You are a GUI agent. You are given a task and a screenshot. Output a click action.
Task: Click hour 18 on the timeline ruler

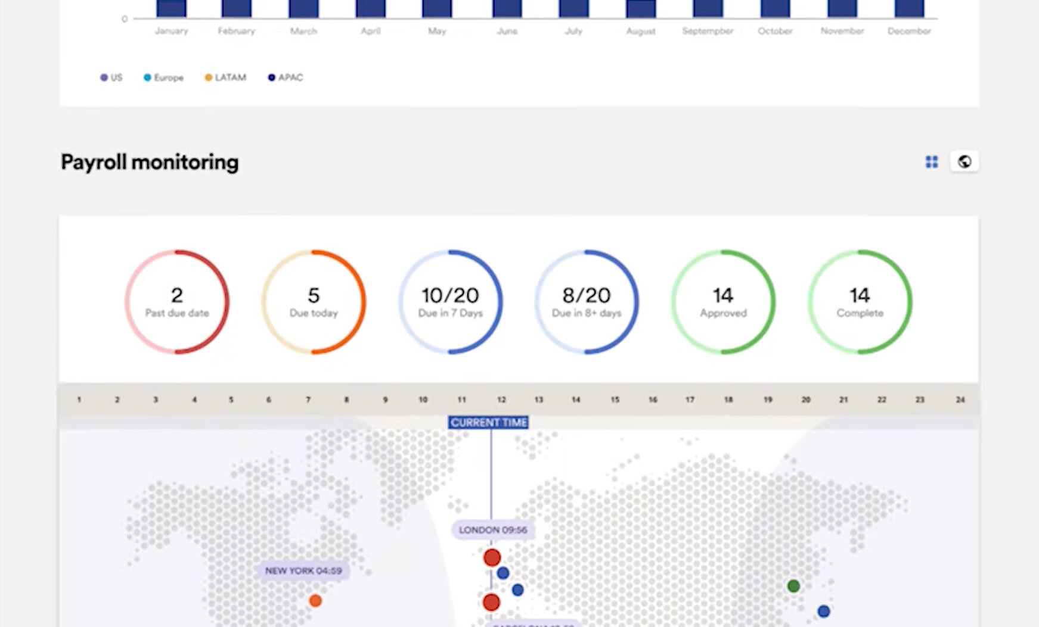tap(728, 400)
